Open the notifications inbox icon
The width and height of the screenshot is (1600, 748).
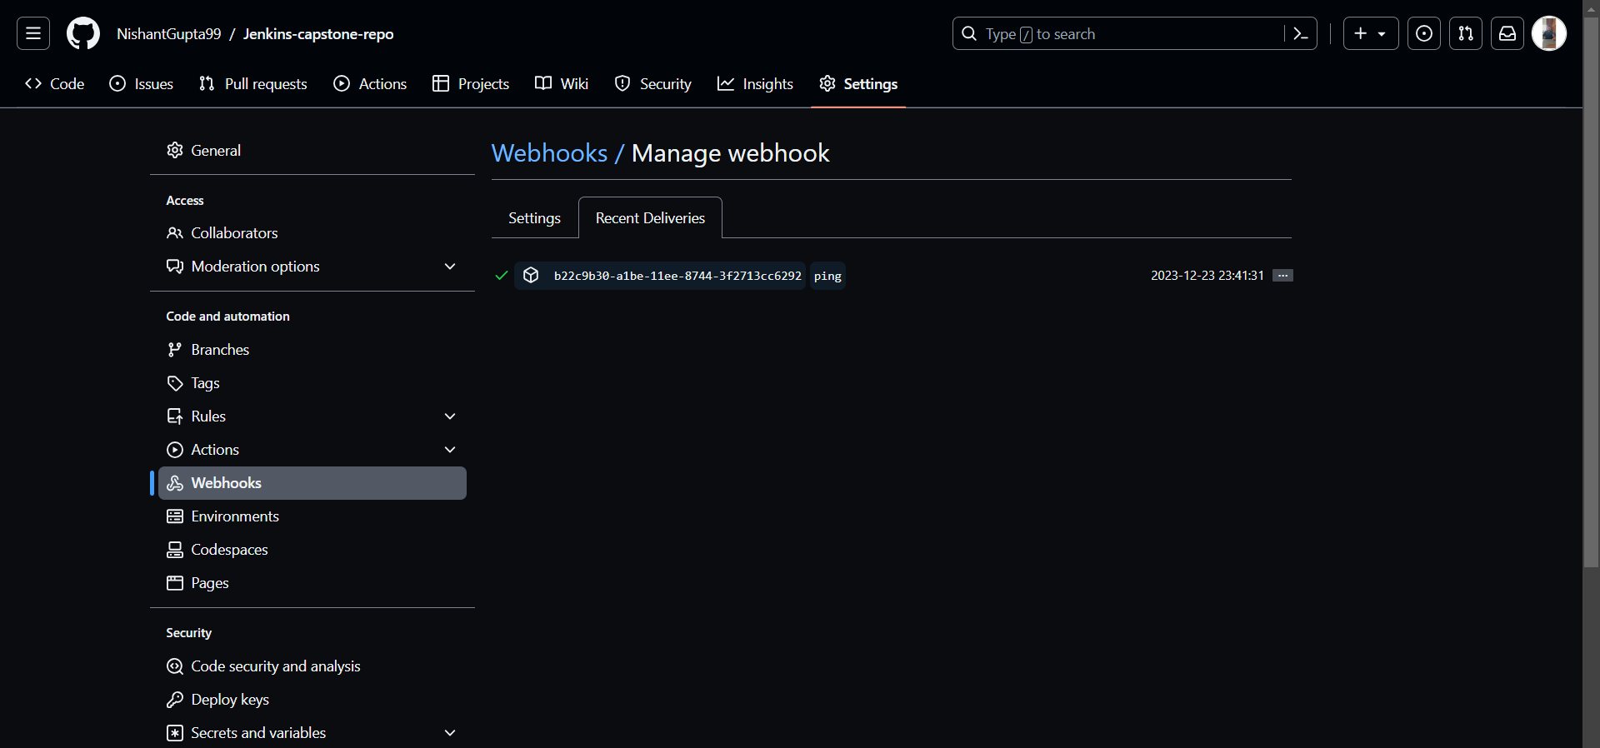tap(1507, 33)
